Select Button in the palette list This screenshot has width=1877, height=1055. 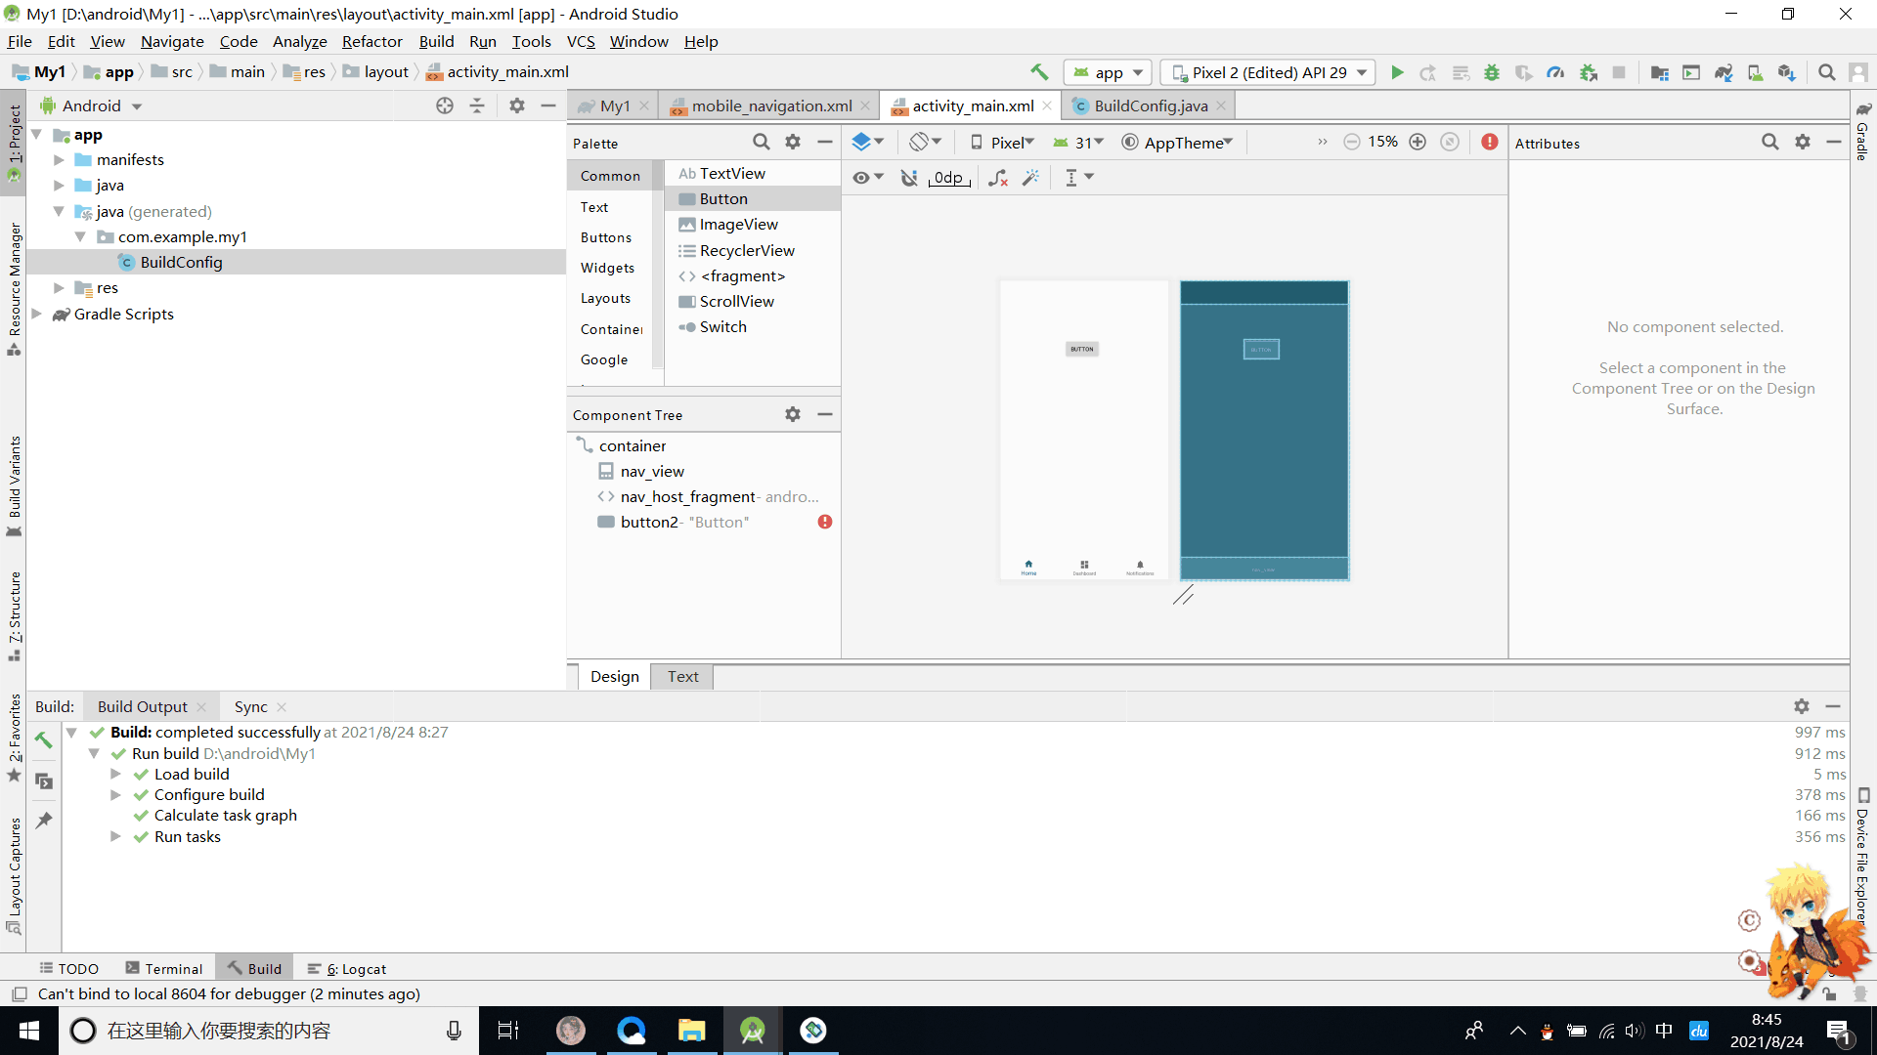(x=723, y=198)
